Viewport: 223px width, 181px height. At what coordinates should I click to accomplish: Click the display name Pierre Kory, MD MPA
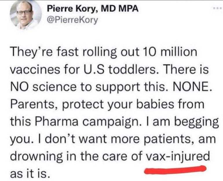93,9
